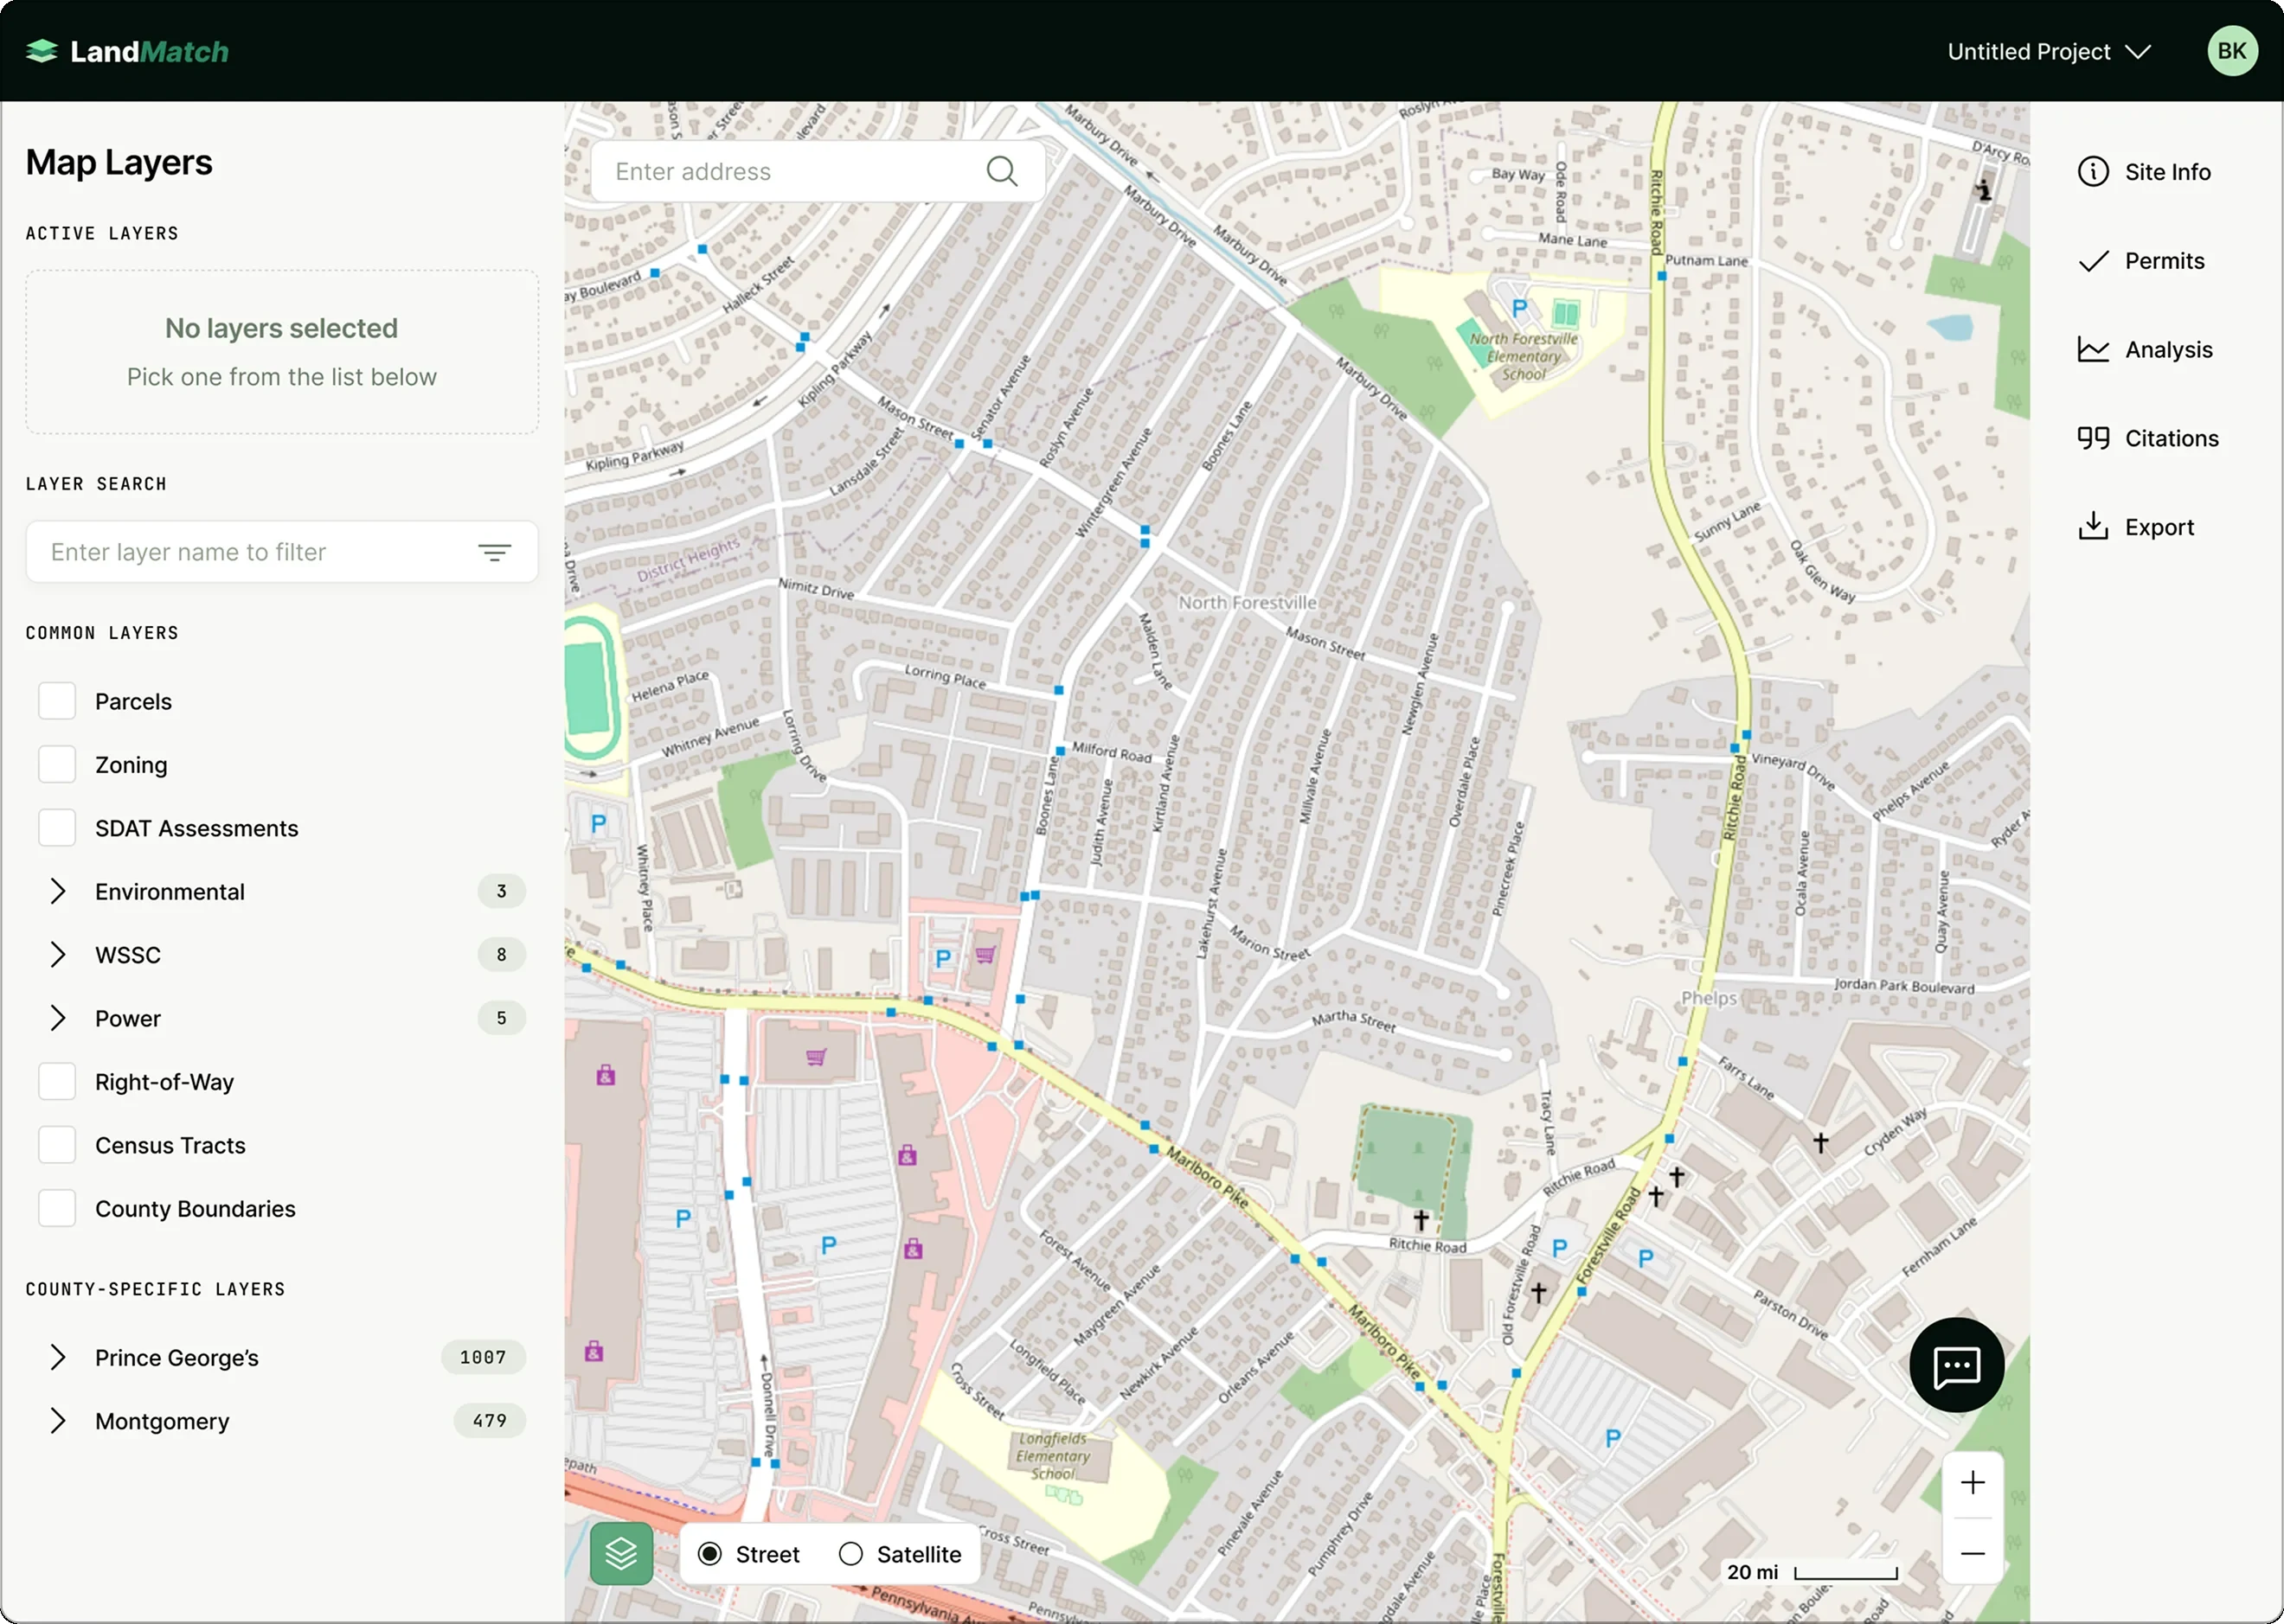Expand the Montgomery county layers
This screenshot has width=2284, height=1624.
[57, 1421]
